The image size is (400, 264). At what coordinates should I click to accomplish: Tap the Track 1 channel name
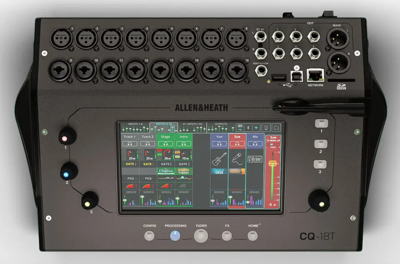(x=130, y=137)
